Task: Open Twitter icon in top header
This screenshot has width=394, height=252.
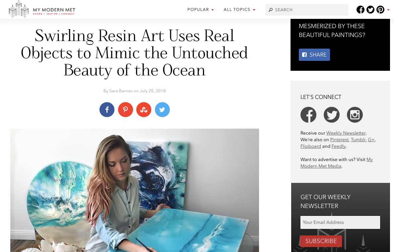Action: [370, 10]
